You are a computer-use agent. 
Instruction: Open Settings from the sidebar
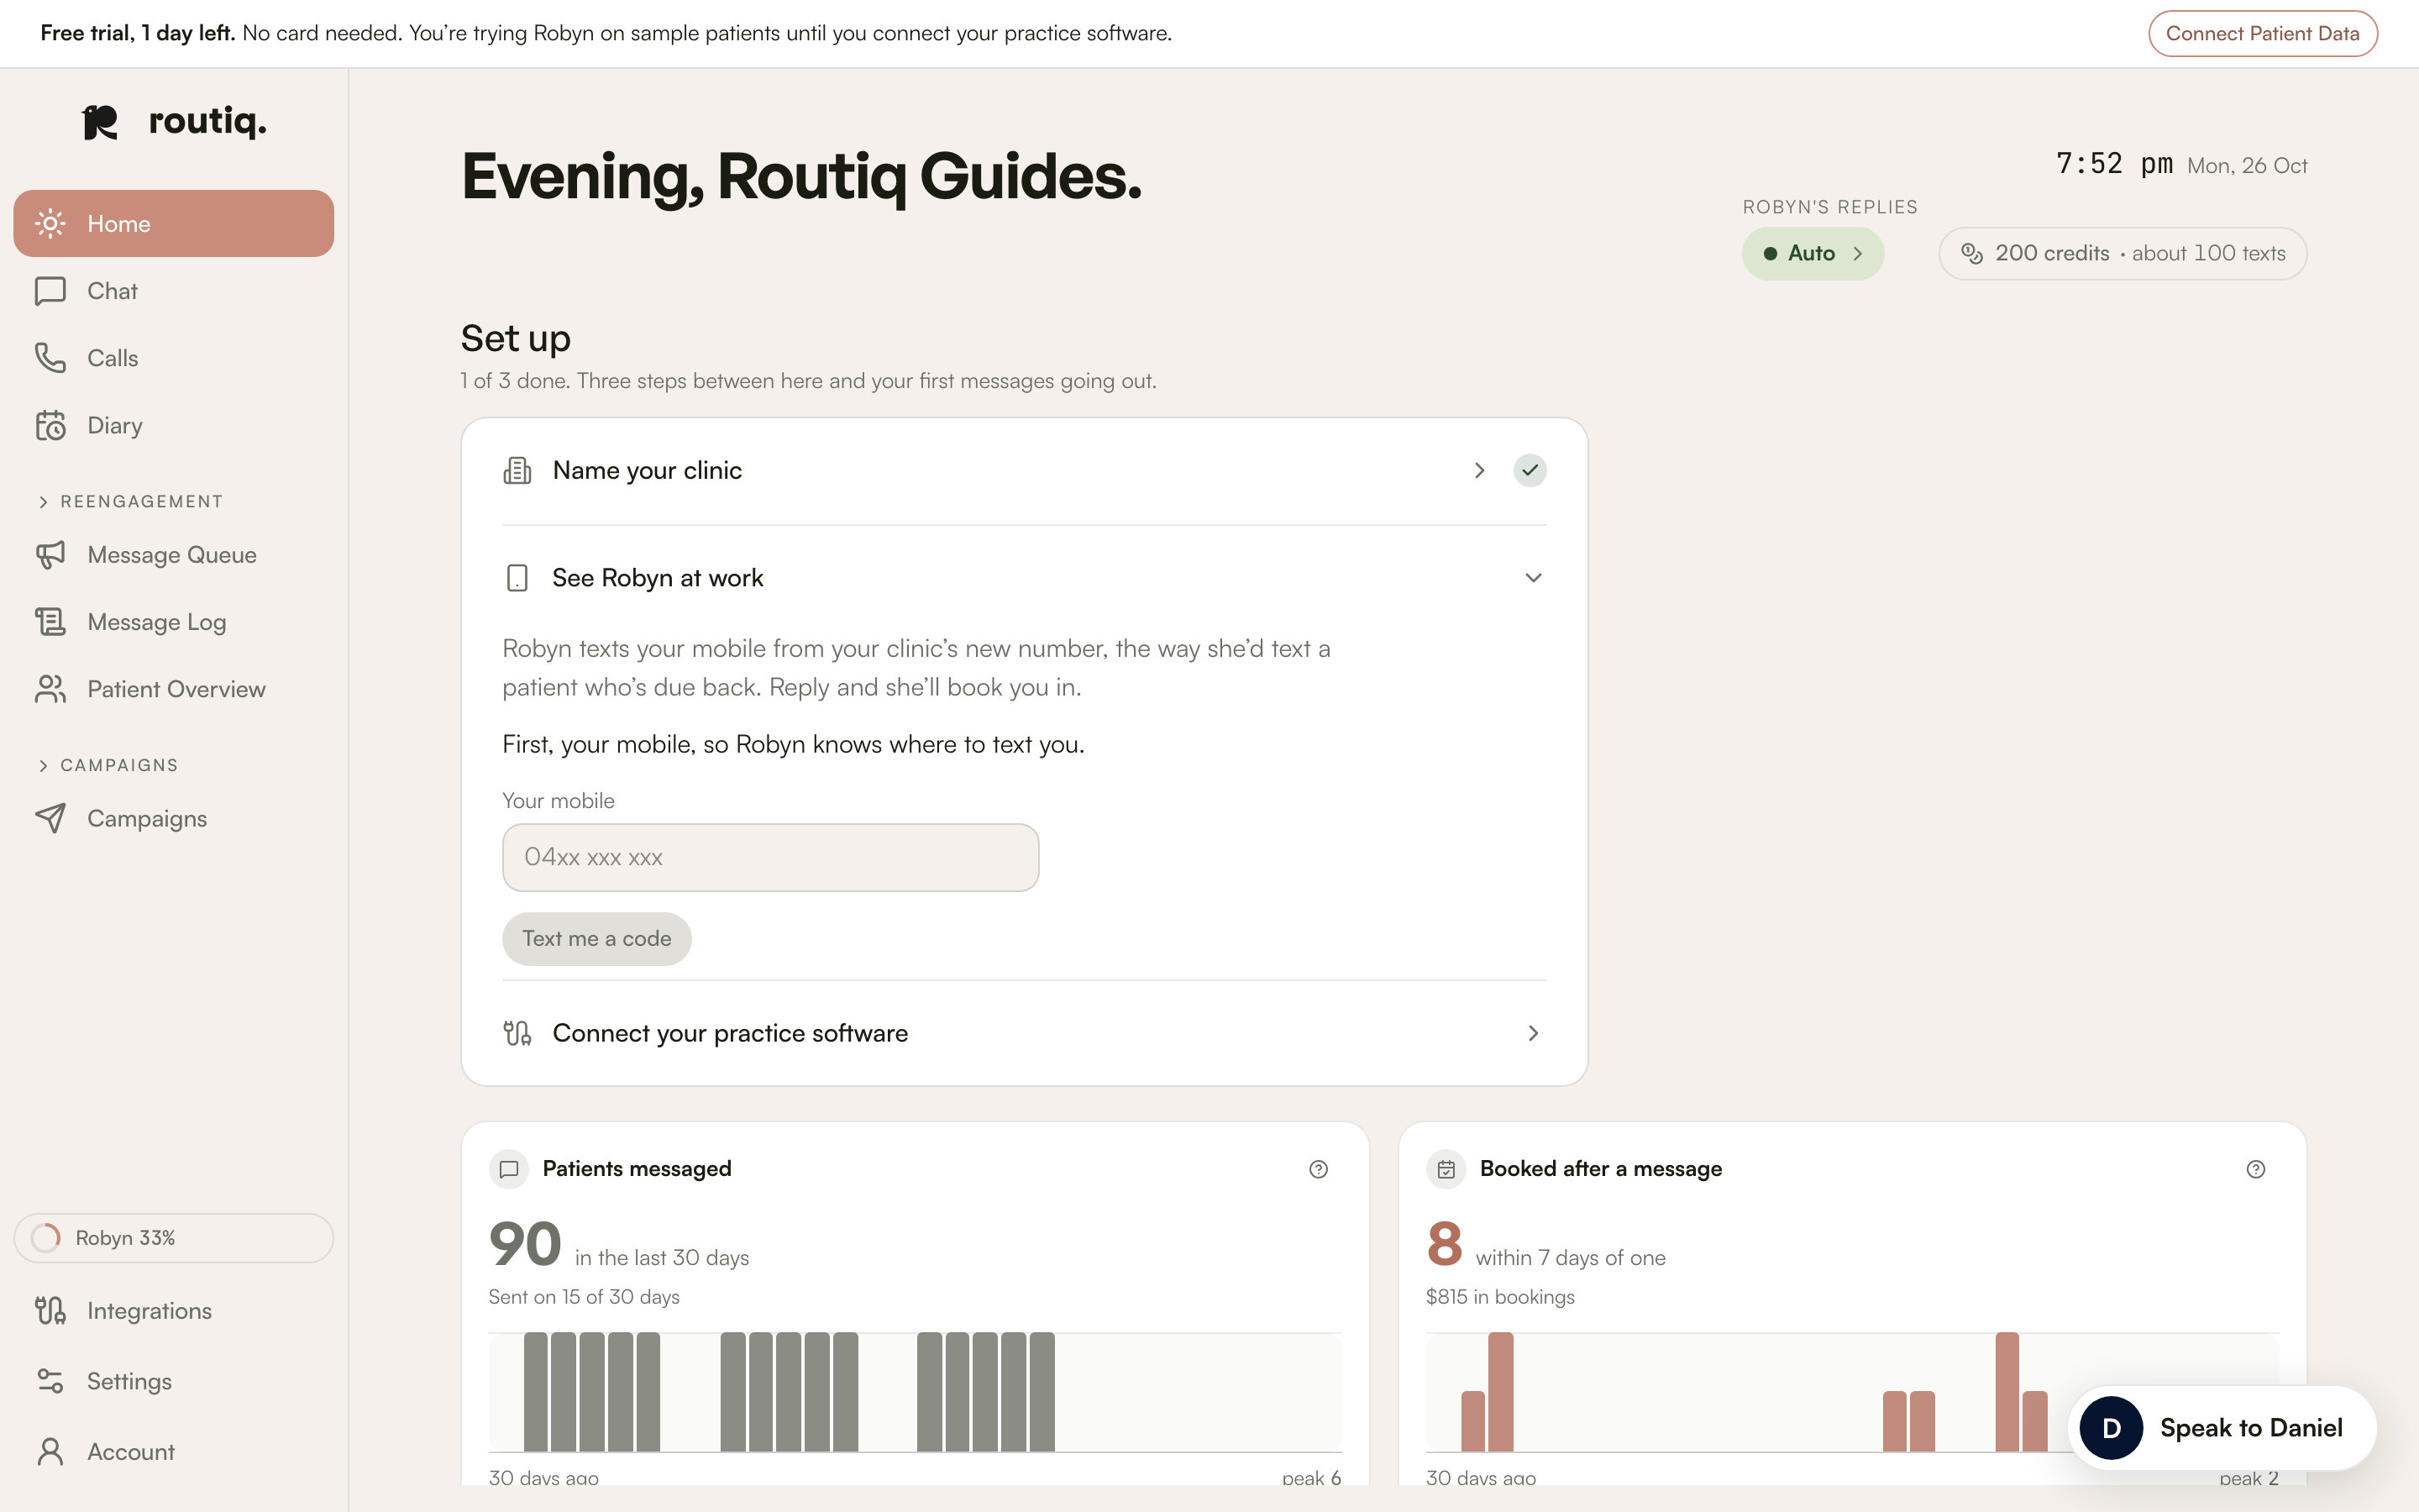[173, 1381]
